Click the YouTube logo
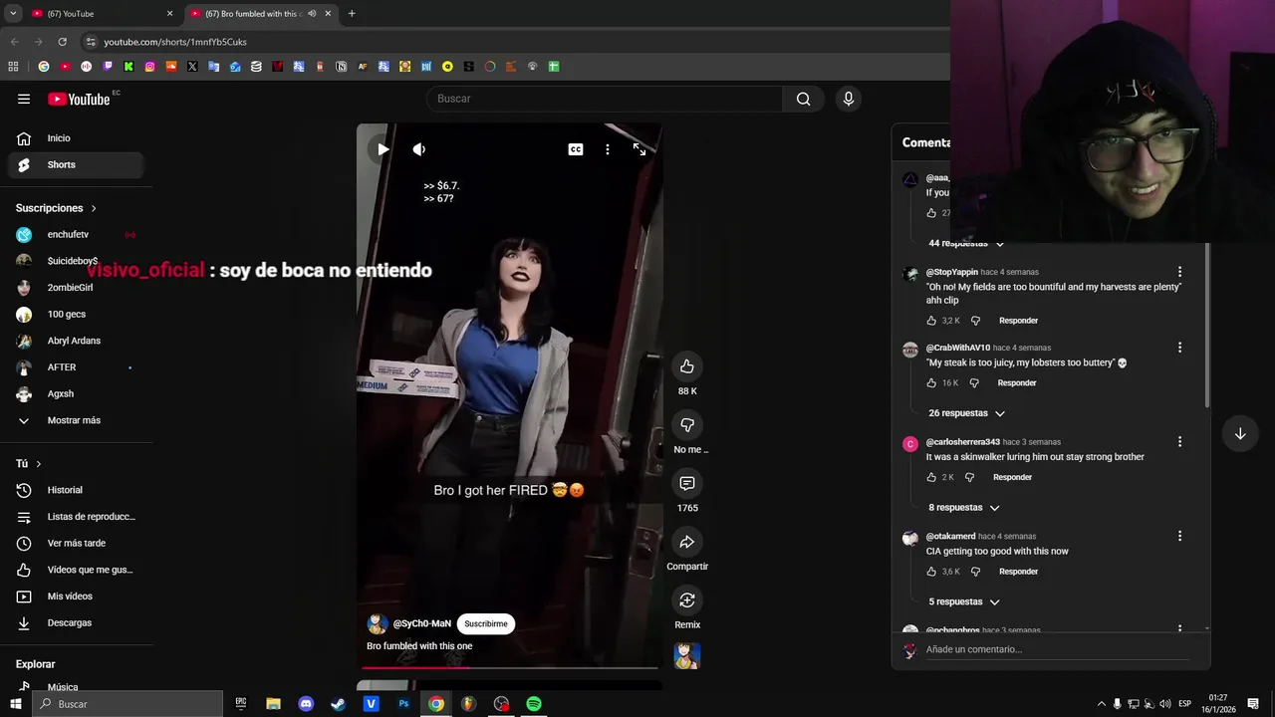1275x717 pixels. [79, 99]
